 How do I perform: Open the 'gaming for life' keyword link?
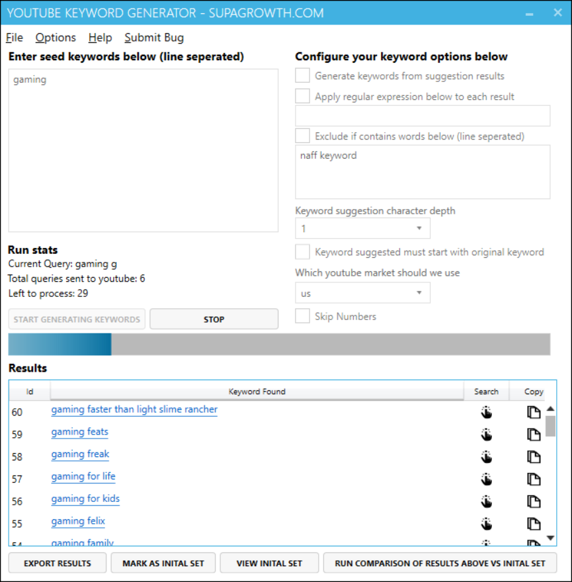point(83,476)
